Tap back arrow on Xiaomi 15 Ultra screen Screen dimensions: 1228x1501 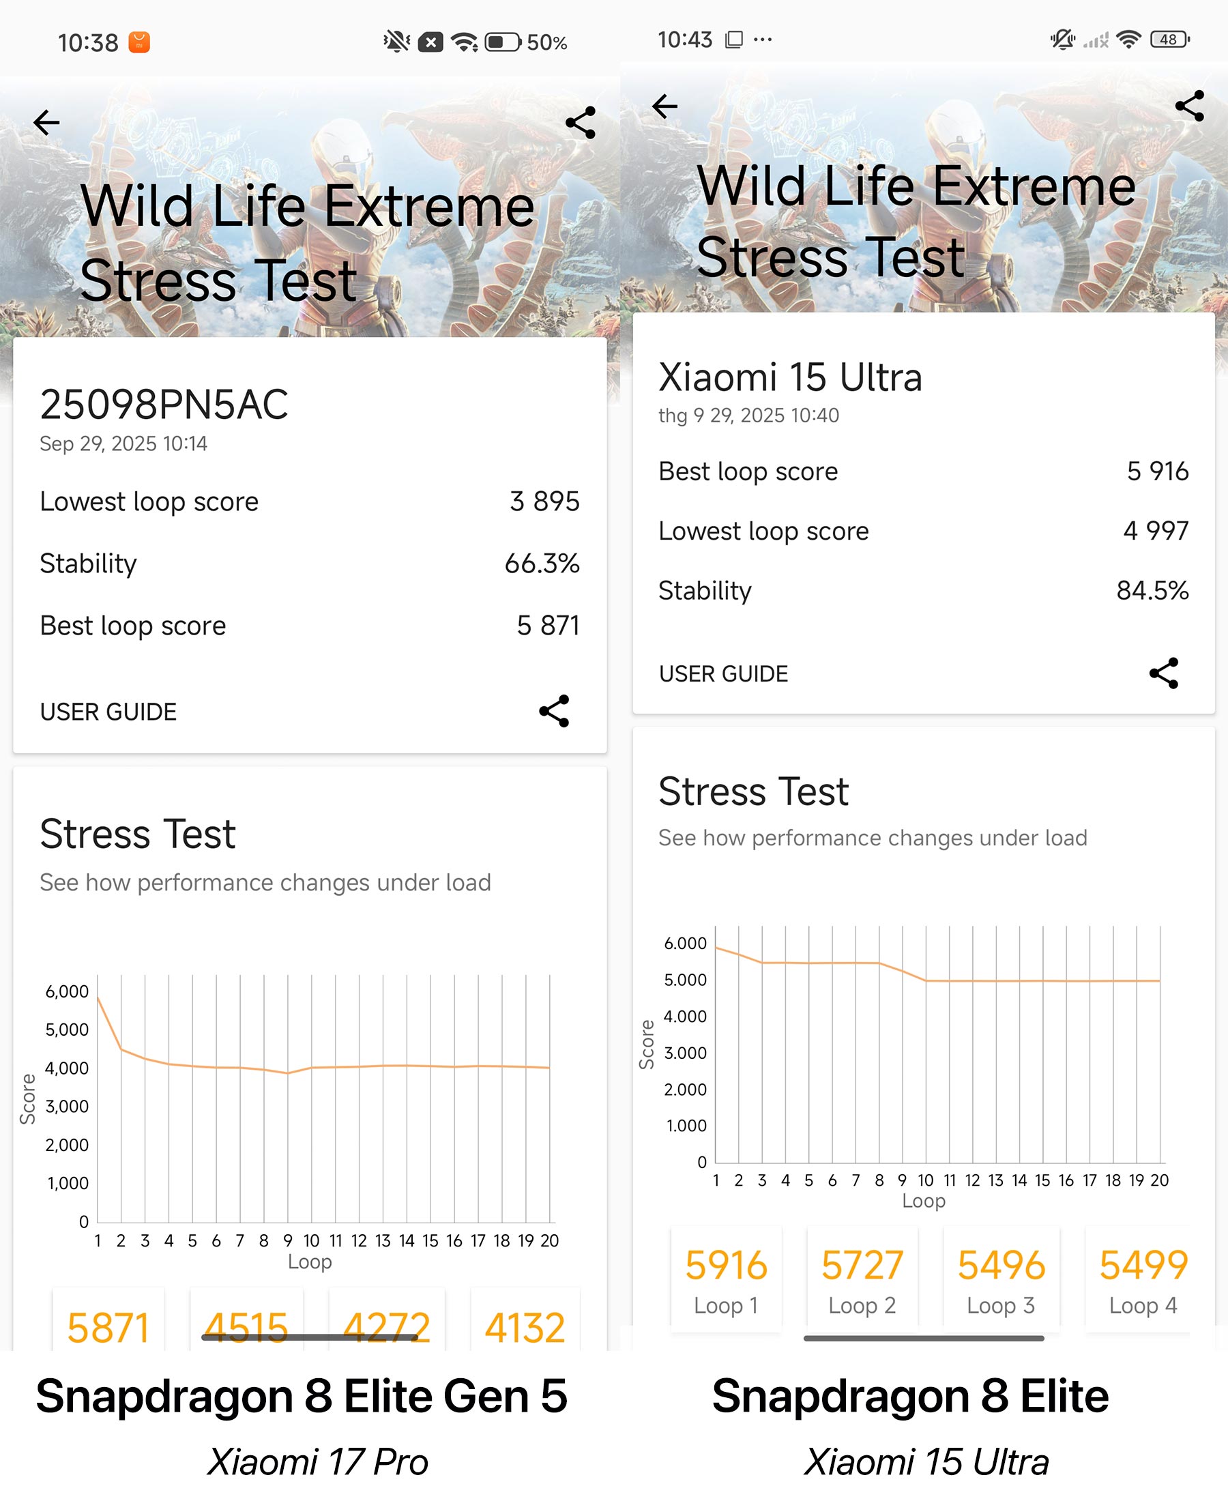[x=665, y=107]
